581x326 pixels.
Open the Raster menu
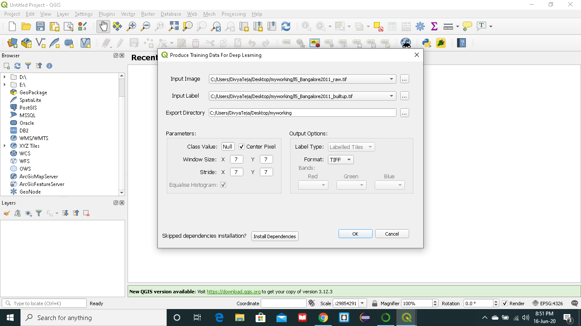pyautogui.click(x=148, y=14)
